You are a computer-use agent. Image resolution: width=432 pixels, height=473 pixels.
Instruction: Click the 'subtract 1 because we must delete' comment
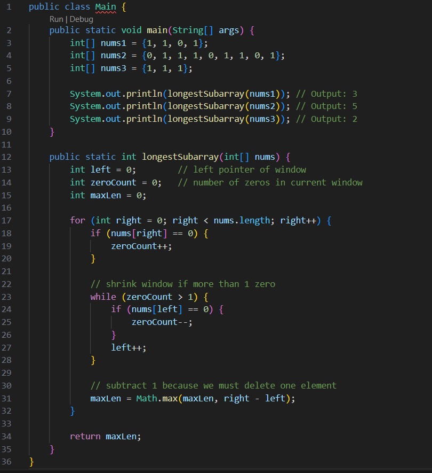[x=213, y=385]
